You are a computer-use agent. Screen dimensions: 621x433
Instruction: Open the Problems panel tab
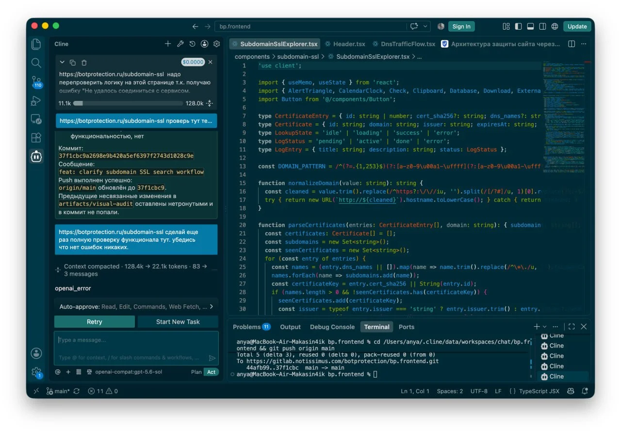coord(251,327)
